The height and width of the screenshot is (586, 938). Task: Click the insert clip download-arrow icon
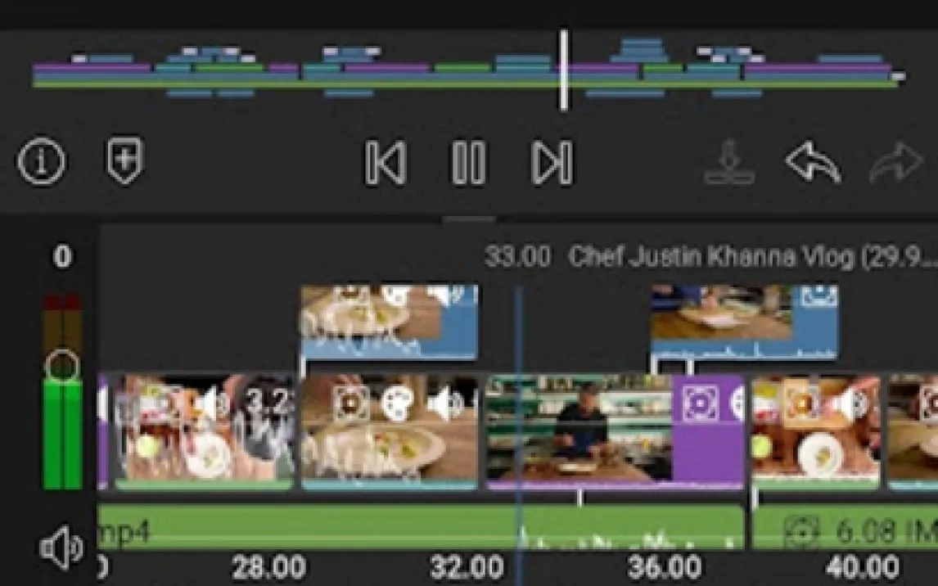[729, 162]
